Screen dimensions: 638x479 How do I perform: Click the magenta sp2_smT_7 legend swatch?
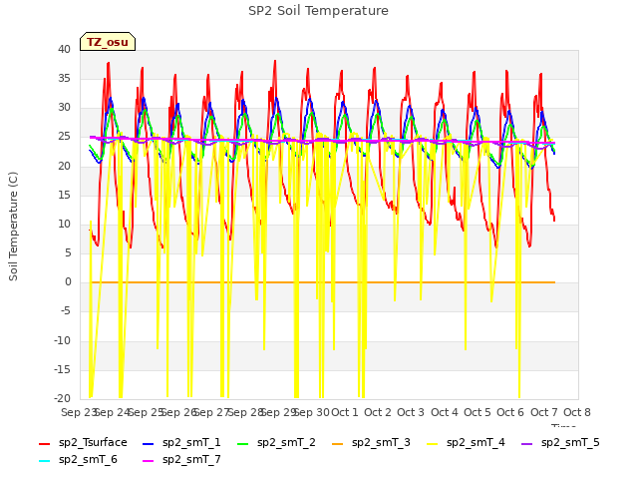pyautogui.click(x=149, y=461)
